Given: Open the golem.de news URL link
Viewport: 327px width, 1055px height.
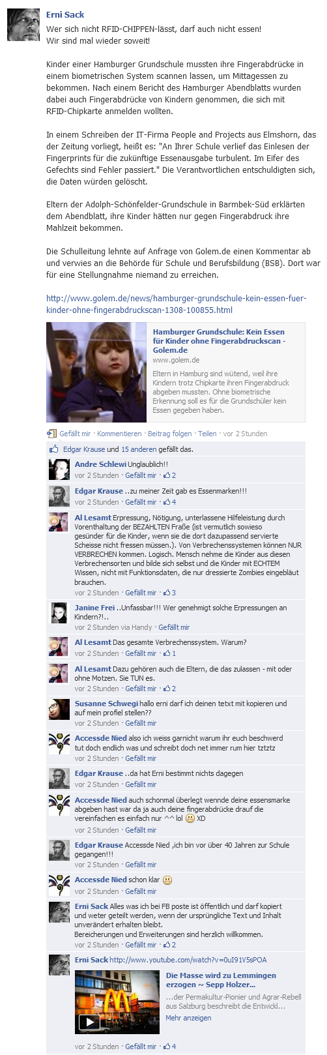Looking at the screenshot, I should click(176, 304).
